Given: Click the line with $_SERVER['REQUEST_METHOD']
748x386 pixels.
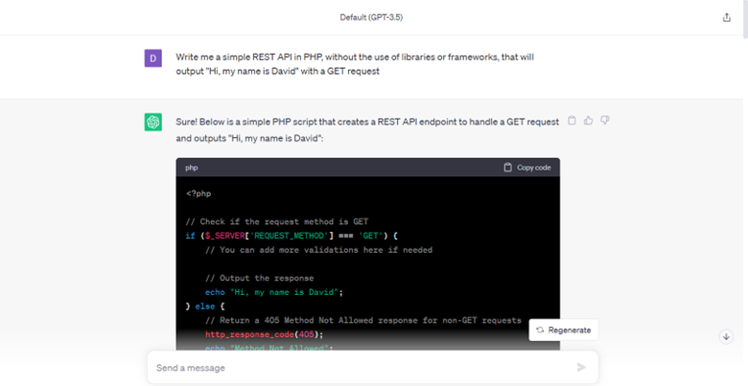Looking at the screenshot, I should 292,236.
